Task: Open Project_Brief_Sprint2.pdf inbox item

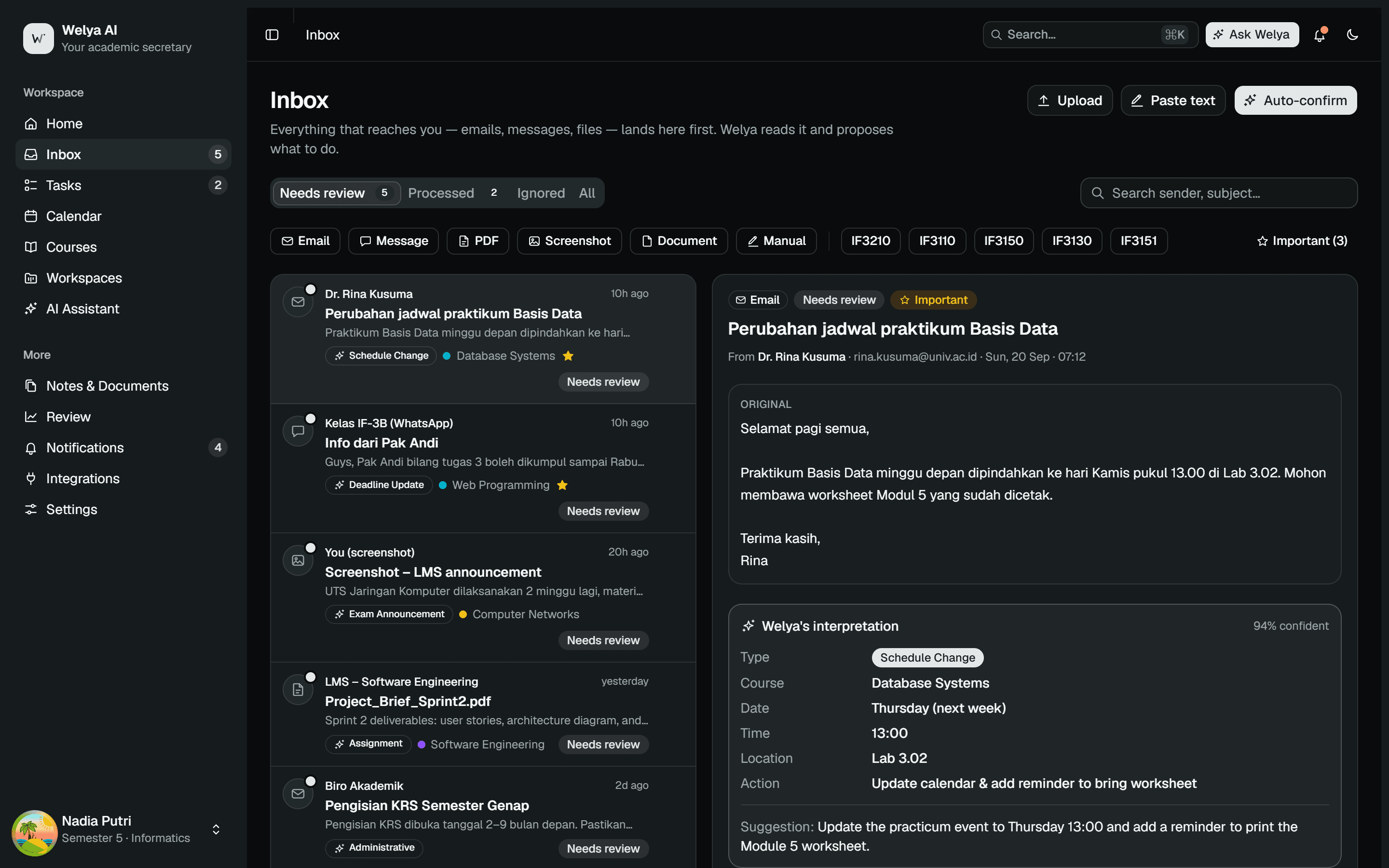Action: coord(483,714)
